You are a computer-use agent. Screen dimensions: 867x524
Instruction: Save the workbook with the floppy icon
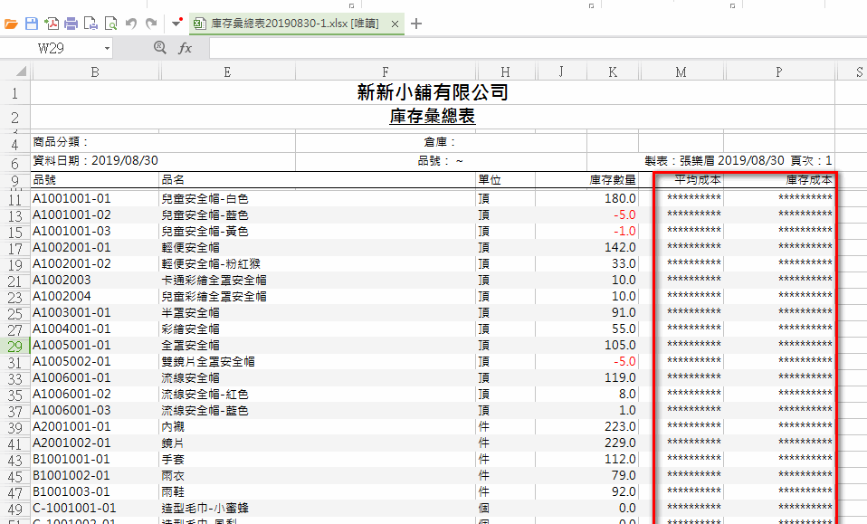coord(32,24)
